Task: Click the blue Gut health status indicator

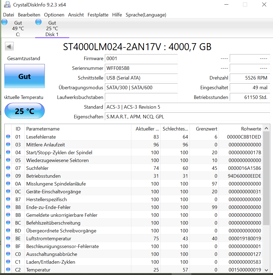Action: pyautogui.click(x=24, y=76)
